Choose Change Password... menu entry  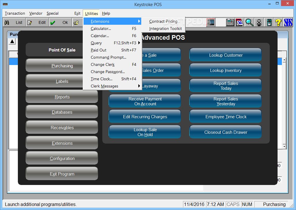point(112,72)
